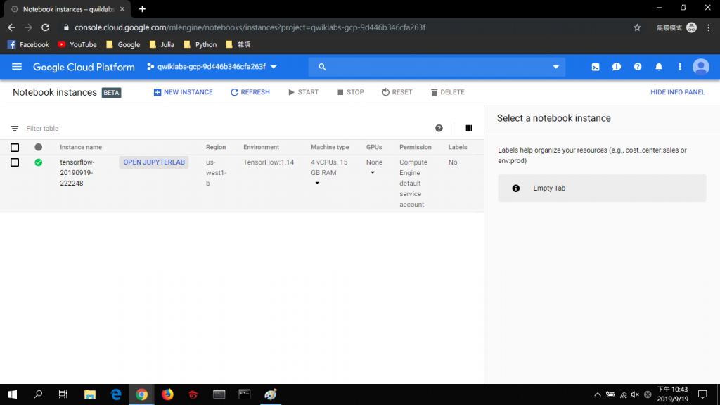Click the TensorFlow:1.14 environment cell
The height and width of the screenshot is (405, 720).
coord(269,162)
